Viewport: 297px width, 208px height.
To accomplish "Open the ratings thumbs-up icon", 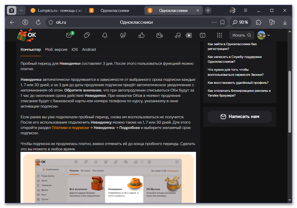I will 141,35.
